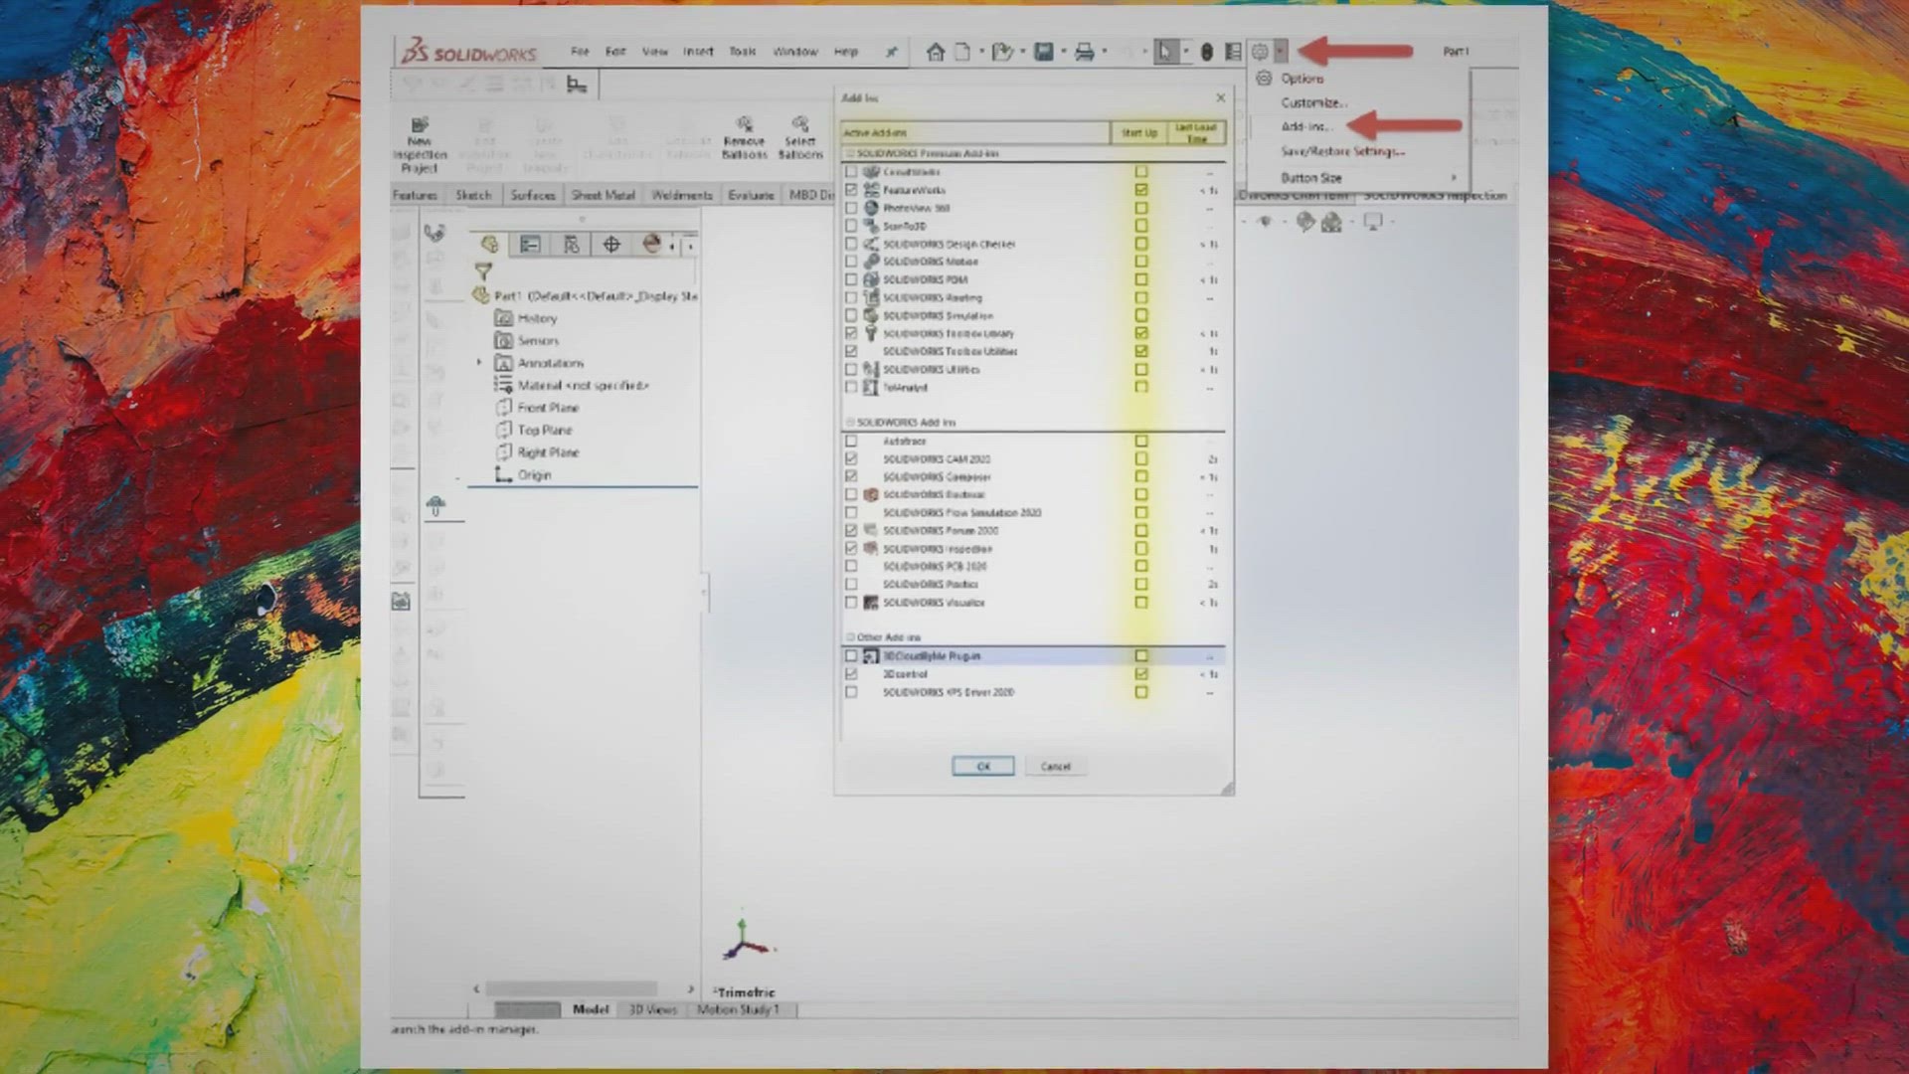Expand more manager tabs arrow
This screenshot has height=1074, width=1909.
[x=691, y=246]
